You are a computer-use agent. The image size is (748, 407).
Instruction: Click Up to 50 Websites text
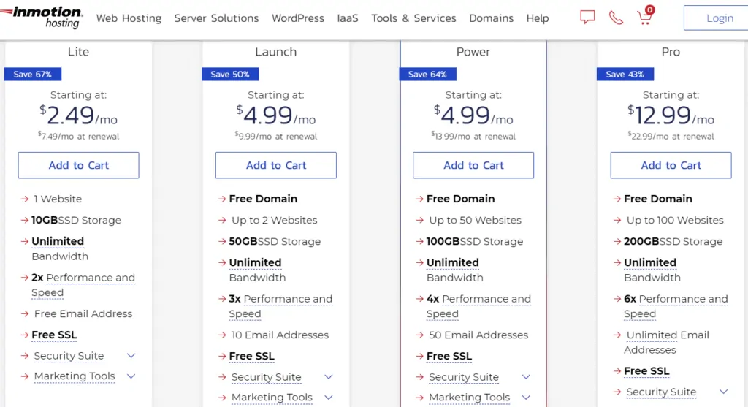pos(475,220)
